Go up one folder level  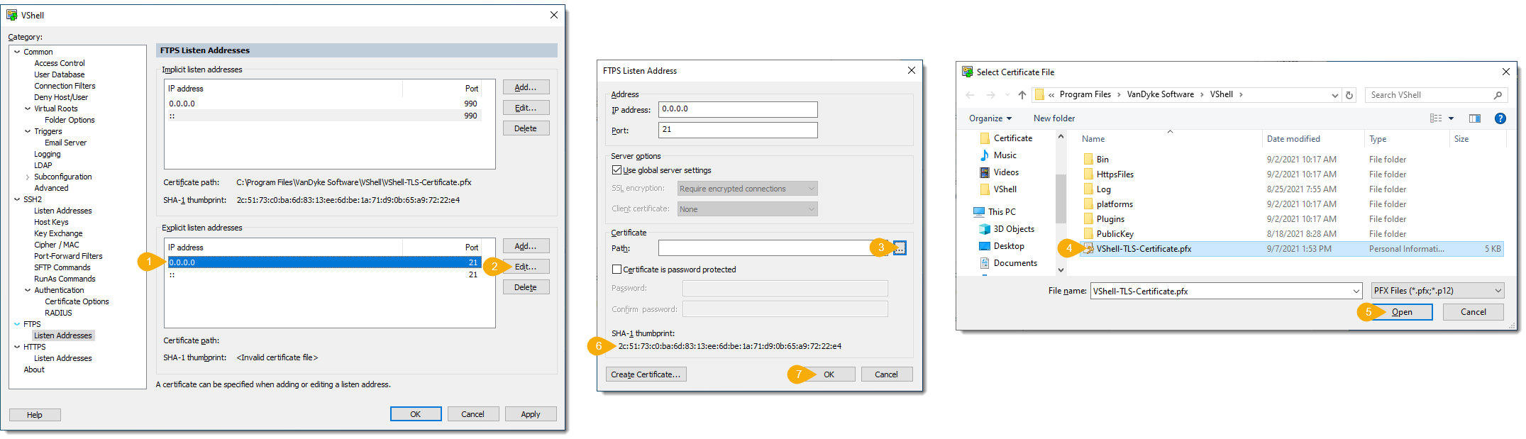tap(1022, 95)
